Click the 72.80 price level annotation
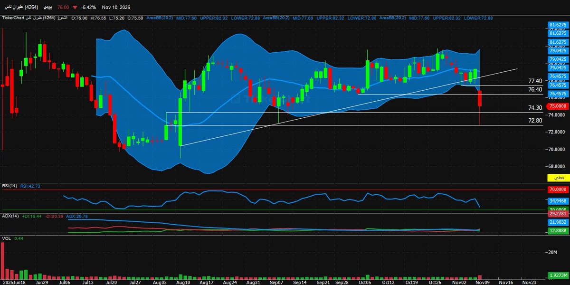Image resolution: width=570 pixels, height=285 pixels. 535,121
